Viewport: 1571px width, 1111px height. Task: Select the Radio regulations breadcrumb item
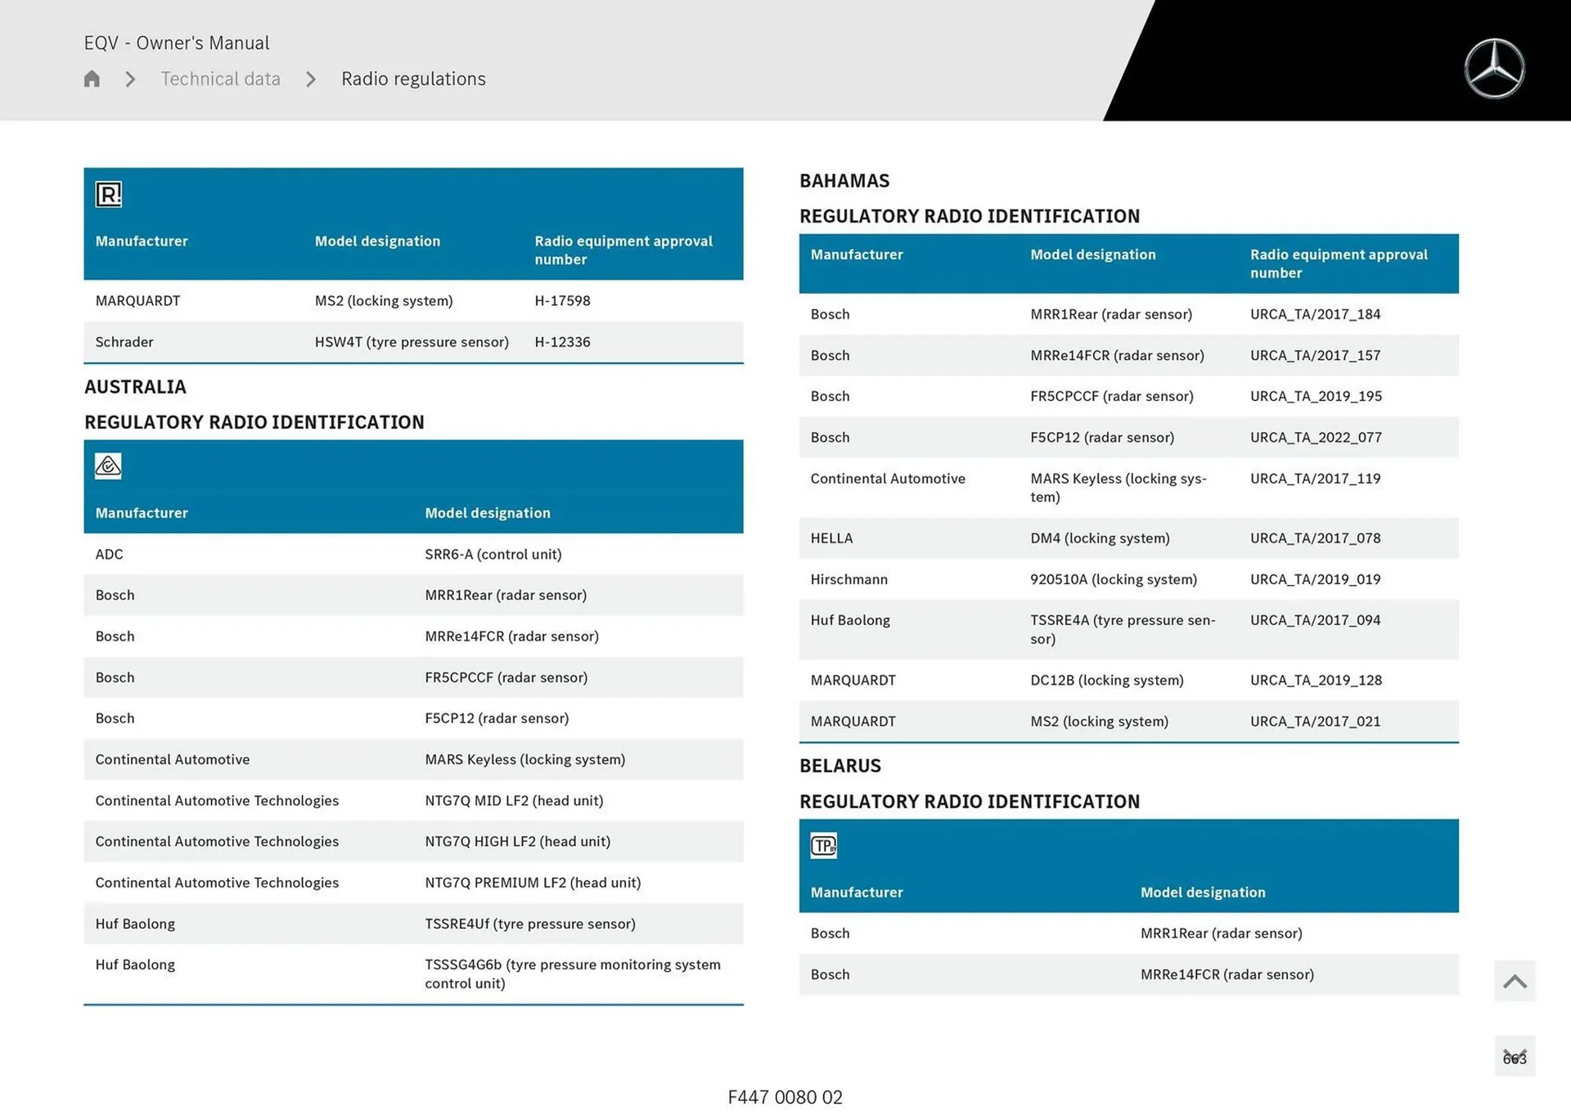tap(413, 79)
